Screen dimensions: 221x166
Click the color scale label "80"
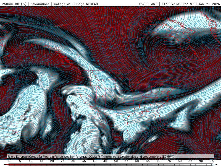pos(180,161)
